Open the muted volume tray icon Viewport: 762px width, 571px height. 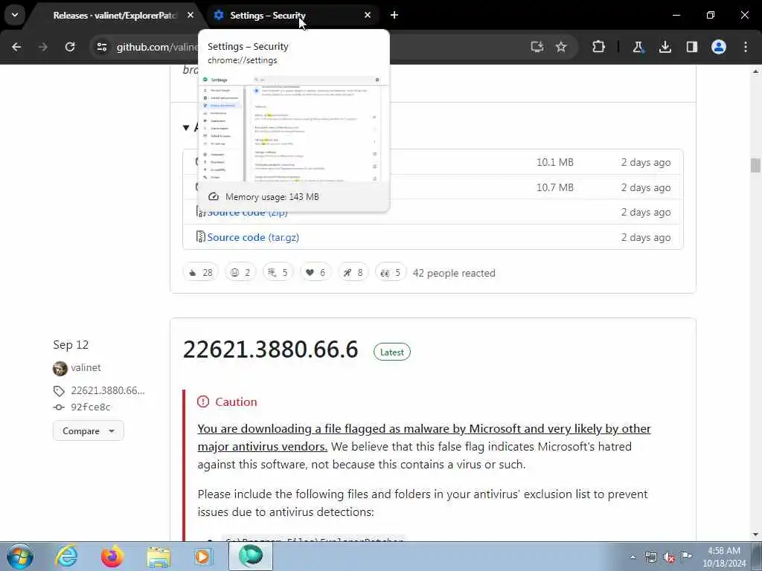[669, 558]
